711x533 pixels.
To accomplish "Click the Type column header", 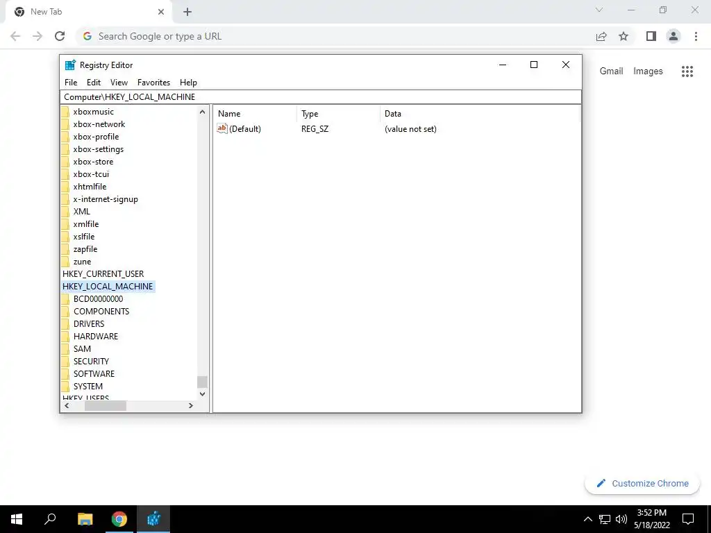I will pyautogui.click(x=338, y=114).
